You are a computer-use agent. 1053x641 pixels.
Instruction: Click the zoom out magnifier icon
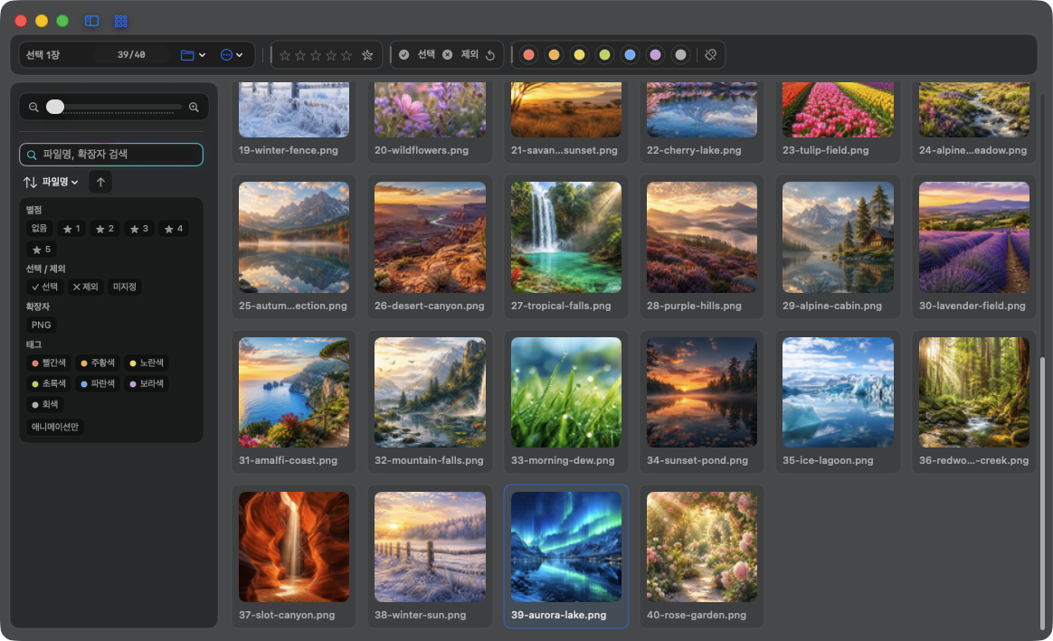33,108
